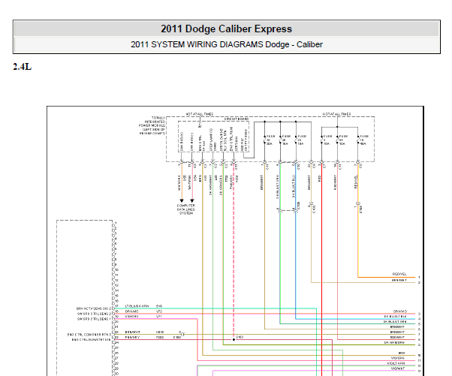Click the "VIO/WHT" wire label at connector pin 13
This screenshot has width=452, height=376.
pyautogui.click(x=398, y=368)
